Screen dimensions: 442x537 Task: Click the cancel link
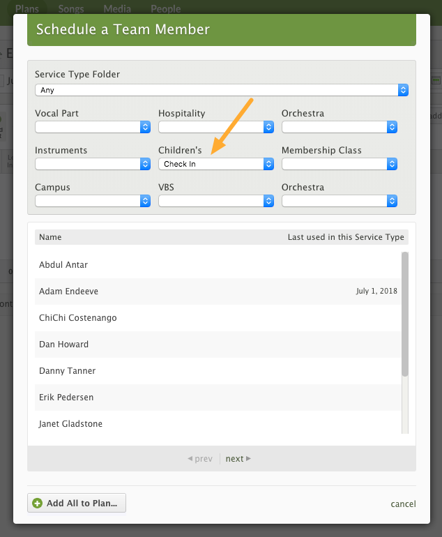click(x=404, y=504)
